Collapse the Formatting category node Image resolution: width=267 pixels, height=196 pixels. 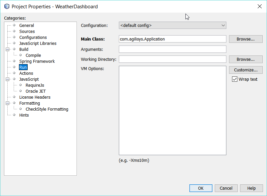point(7,103)
